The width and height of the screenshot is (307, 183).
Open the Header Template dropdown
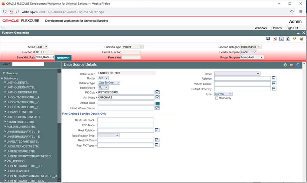click(248, 52)
